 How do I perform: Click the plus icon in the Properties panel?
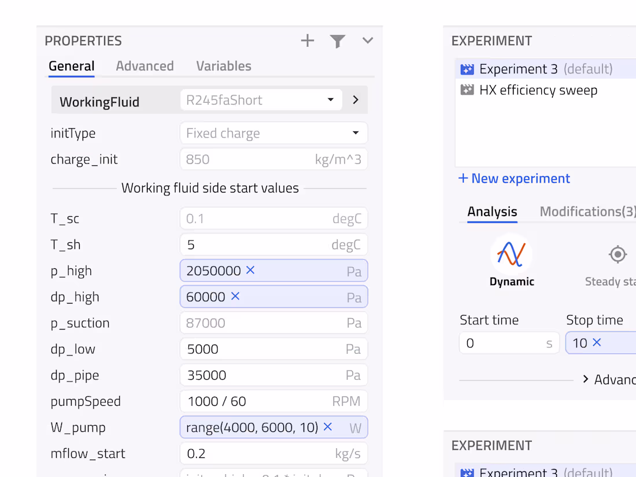[307, 40]
